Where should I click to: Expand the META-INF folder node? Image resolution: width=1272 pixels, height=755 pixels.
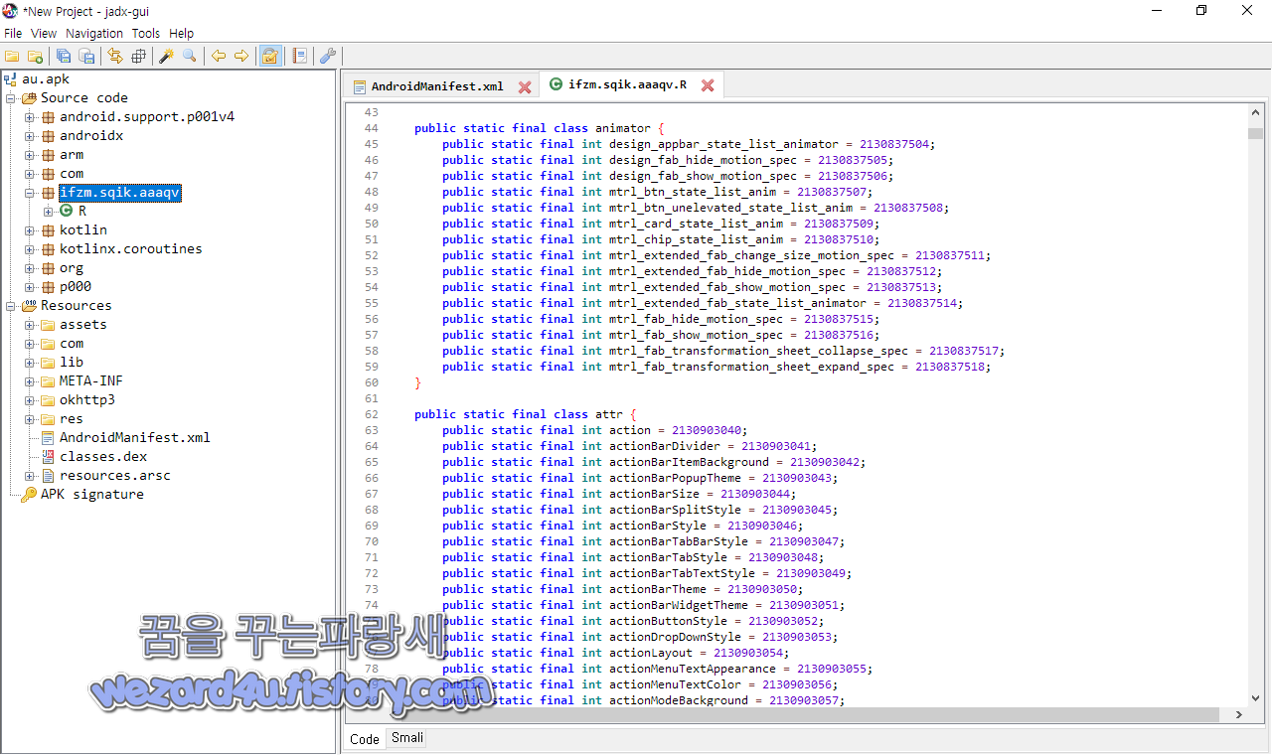(30, 381)
